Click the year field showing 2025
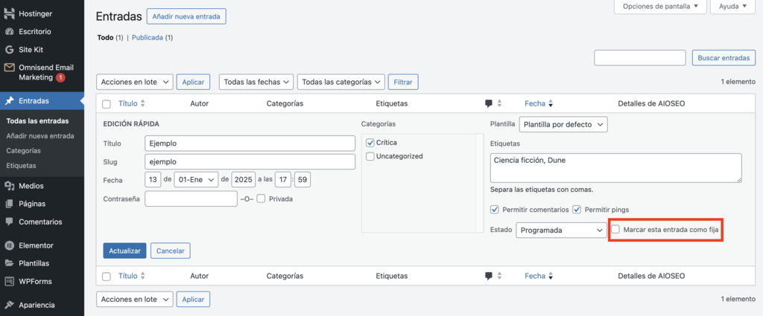The height and width of the screenshot is (316, 763). click(244, 180)
